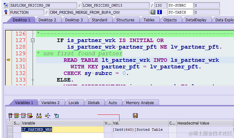The width and height of the screenshot is (234, 138).
Task: Open the Objects tab
Action: [170, 20]
